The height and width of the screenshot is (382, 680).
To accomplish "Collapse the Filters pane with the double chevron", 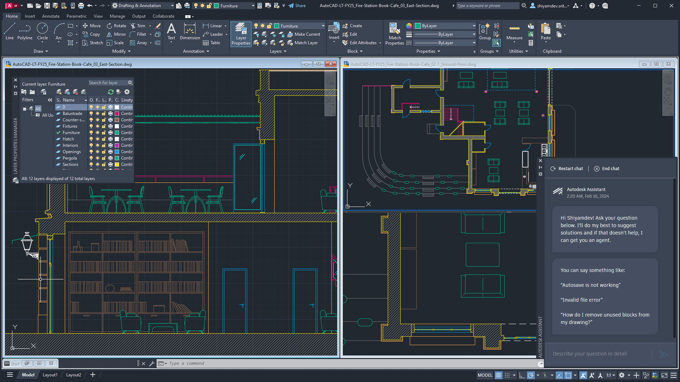I will [50, 100].
